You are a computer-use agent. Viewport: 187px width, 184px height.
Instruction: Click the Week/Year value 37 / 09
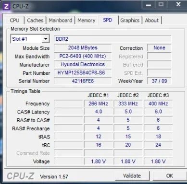pos(159,81)
